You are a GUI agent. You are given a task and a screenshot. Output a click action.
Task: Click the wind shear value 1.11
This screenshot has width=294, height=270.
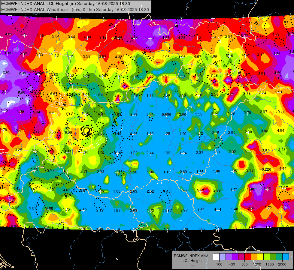pyautogui.click(x=150, y=96)
